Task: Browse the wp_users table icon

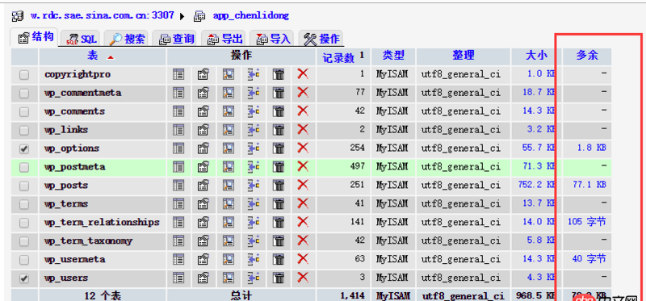Action: pyautogui.click(x=178, y=278)
